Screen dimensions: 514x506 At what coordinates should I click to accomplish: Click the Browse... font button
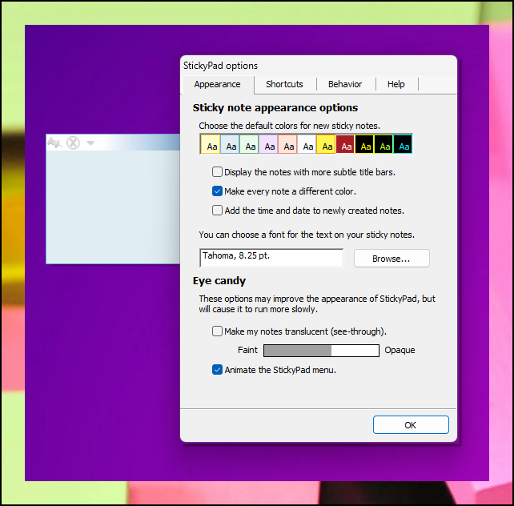tap(392, 259)
